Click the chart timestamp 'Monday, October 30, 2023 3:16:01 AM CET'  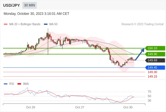(36, 14)
